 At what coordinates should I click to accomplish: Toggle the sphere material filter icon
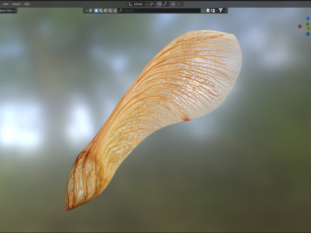pos(101,10)
